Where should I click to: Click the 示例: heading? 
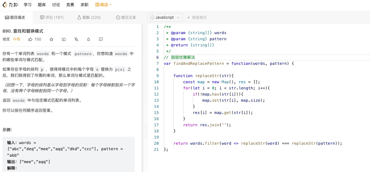pyautogui.click(x=7, y=130)
